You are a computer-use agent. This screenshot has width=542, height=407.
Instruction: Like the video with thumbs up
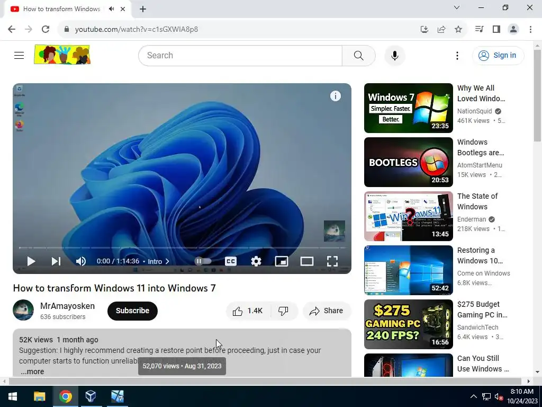[x=248, y=311]
